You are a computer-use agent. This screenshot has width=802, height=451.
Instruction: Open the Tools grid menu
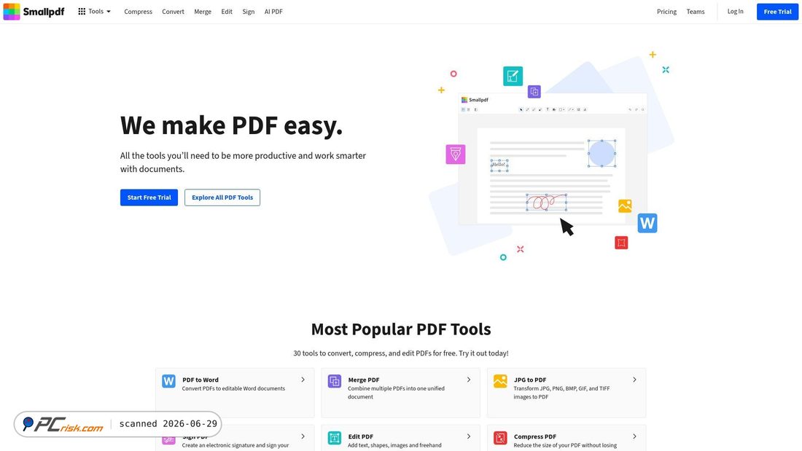coord(94,11)
